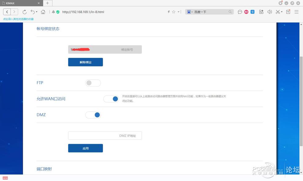Open the extensions manager icon
303x181 pixels.
pyautogui.click(x=261, y=12)
